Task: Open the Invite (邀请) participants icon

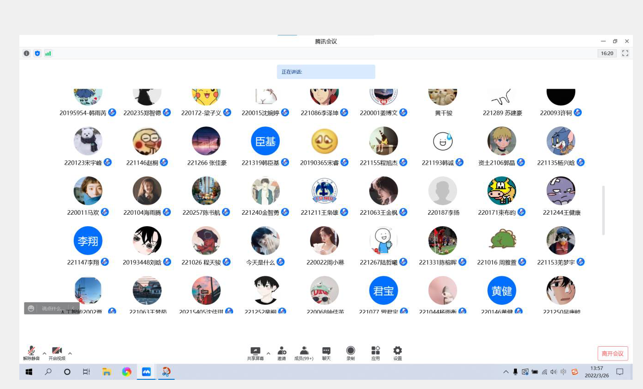Action: [282, 351]
